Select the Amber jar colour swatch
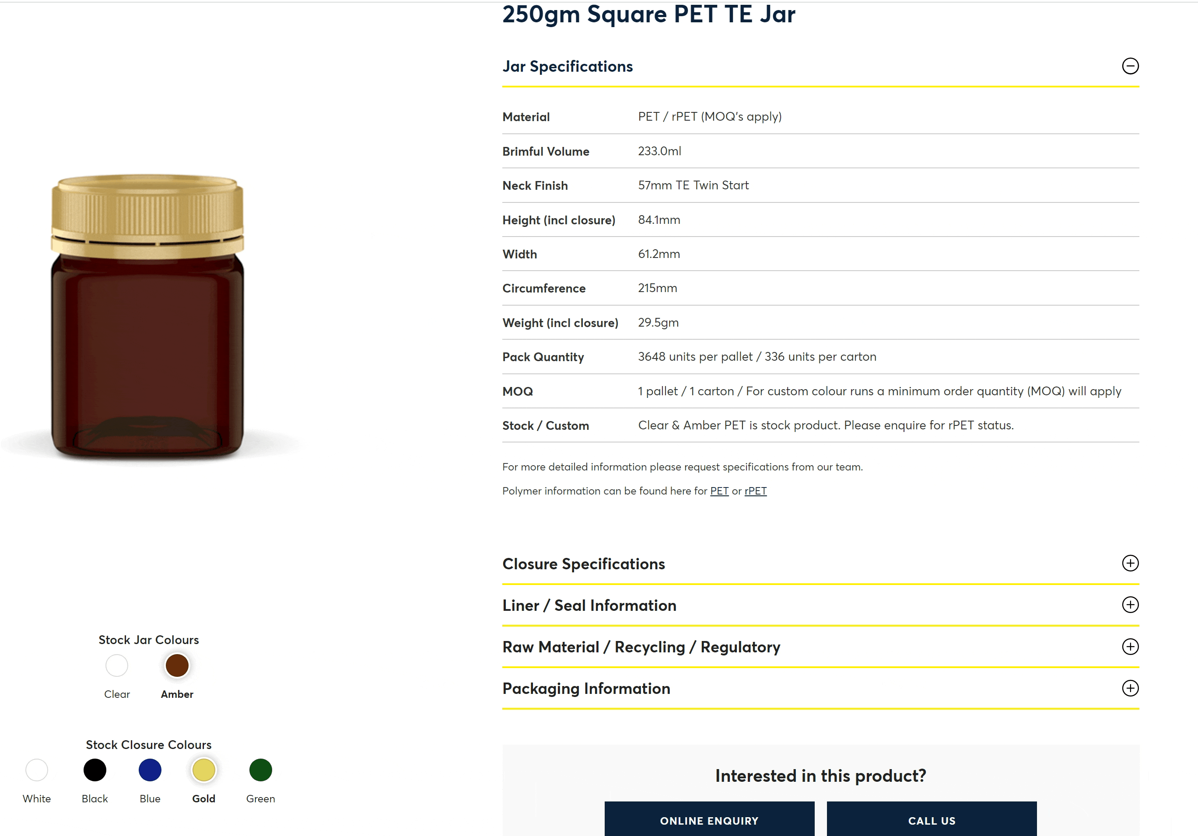Screen dimensions: 1198x836 [177, 666]
